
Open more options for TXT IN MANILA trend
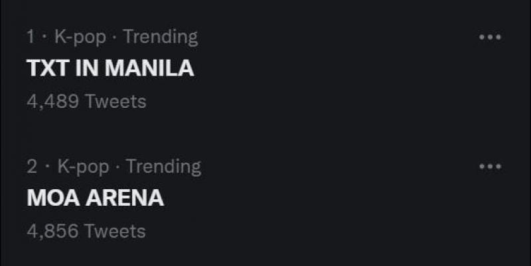[x=490, y=38]
